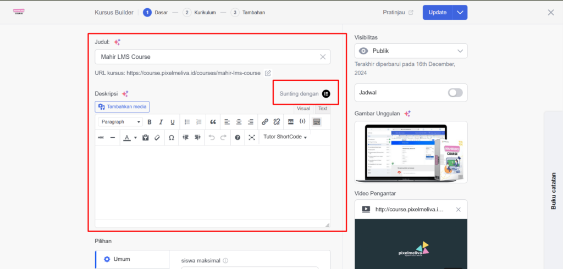The image size is (563, 269).
Task: Click the insert link icon
Action: (264, 122)
